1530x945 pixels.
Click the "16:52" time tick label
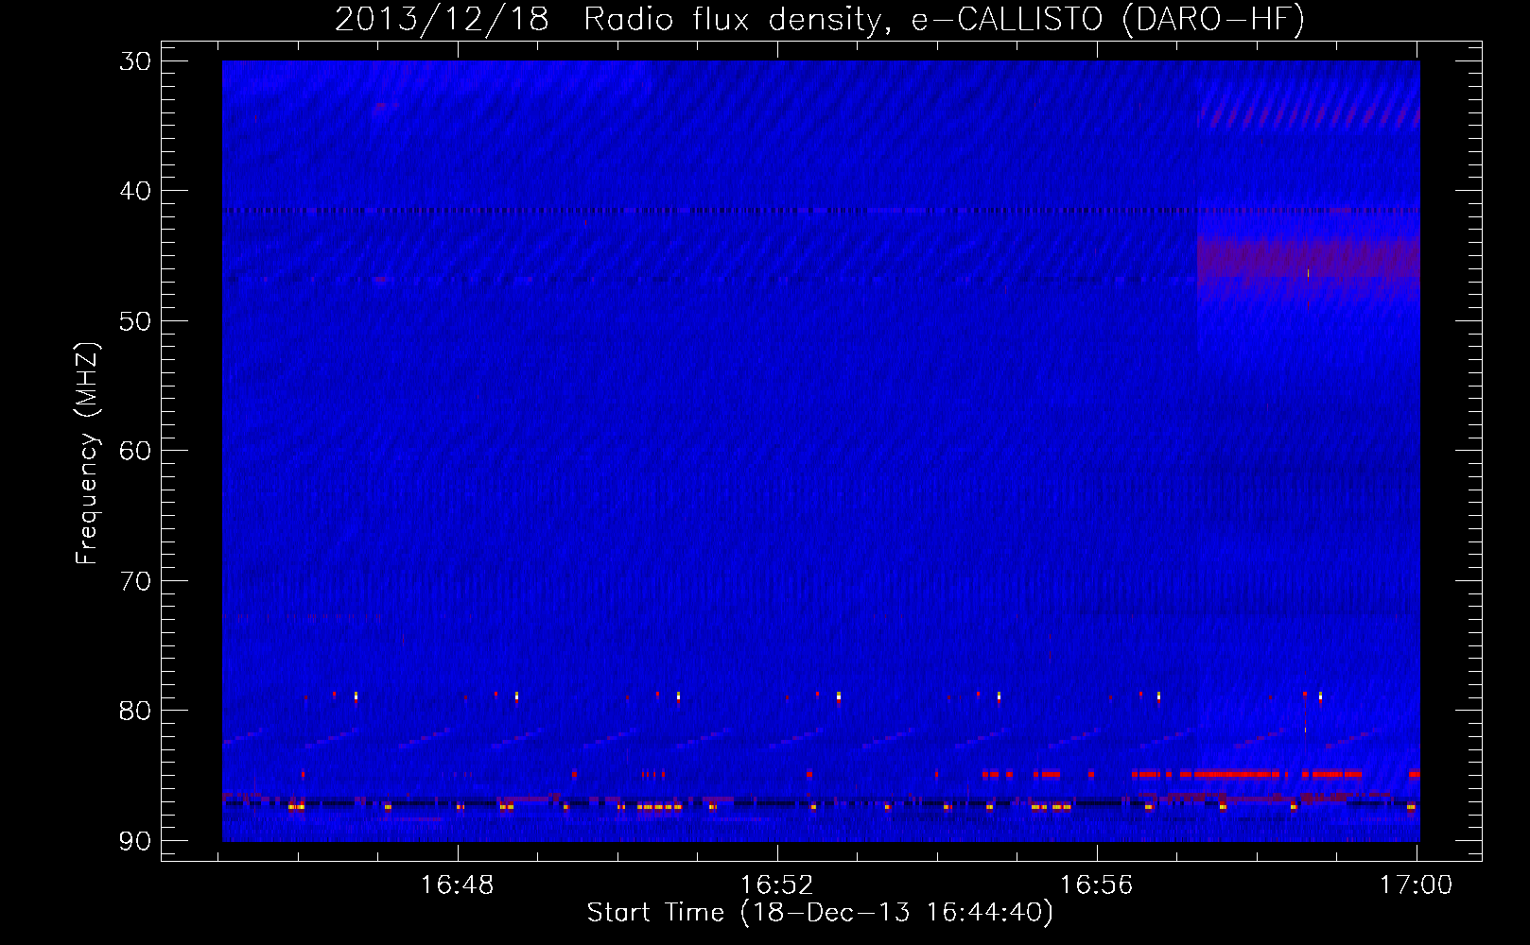776,885
